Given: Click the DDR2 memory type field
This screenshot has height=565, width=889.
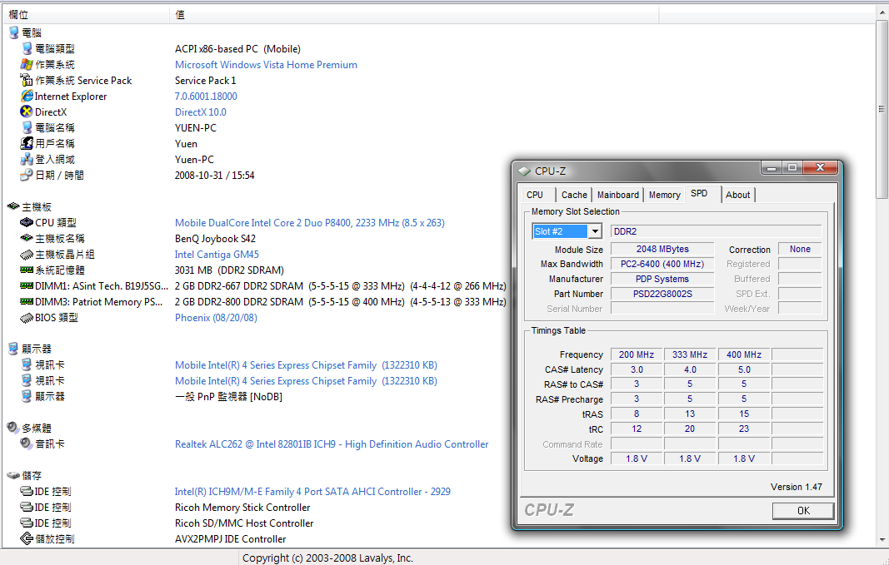Looking at the screenshot, I should 716,231.
